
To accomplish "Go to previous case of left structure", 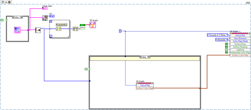I will (13, 17).
